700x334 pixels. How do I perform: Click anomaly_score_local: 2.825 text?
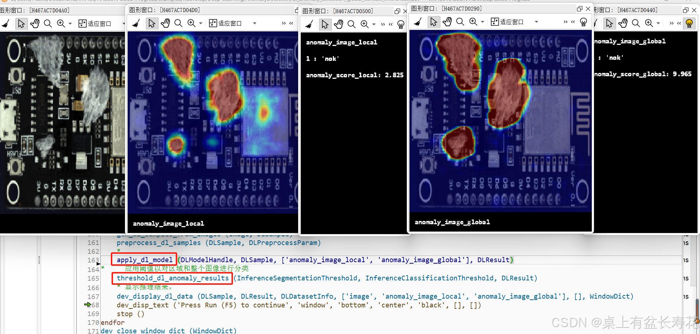(355, 75)
